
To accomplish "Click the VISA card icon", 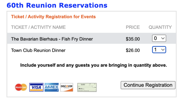I will pyautogui.click(x=36, y=87).
